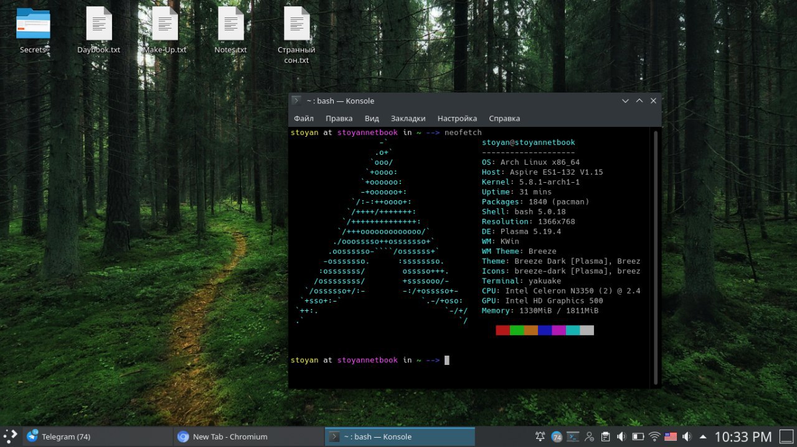Click the 'CPU: Intel Celeron N3350' line
Image resolution: width=797 pixels, height=447 pixels.
pyautogui.click(x=561, y=291)
